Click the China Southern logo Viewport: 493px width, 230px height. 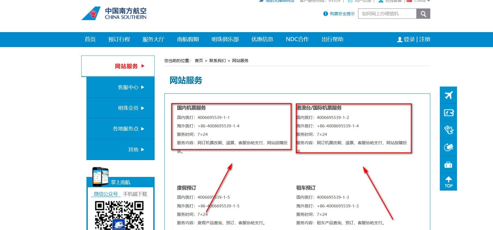114,13
